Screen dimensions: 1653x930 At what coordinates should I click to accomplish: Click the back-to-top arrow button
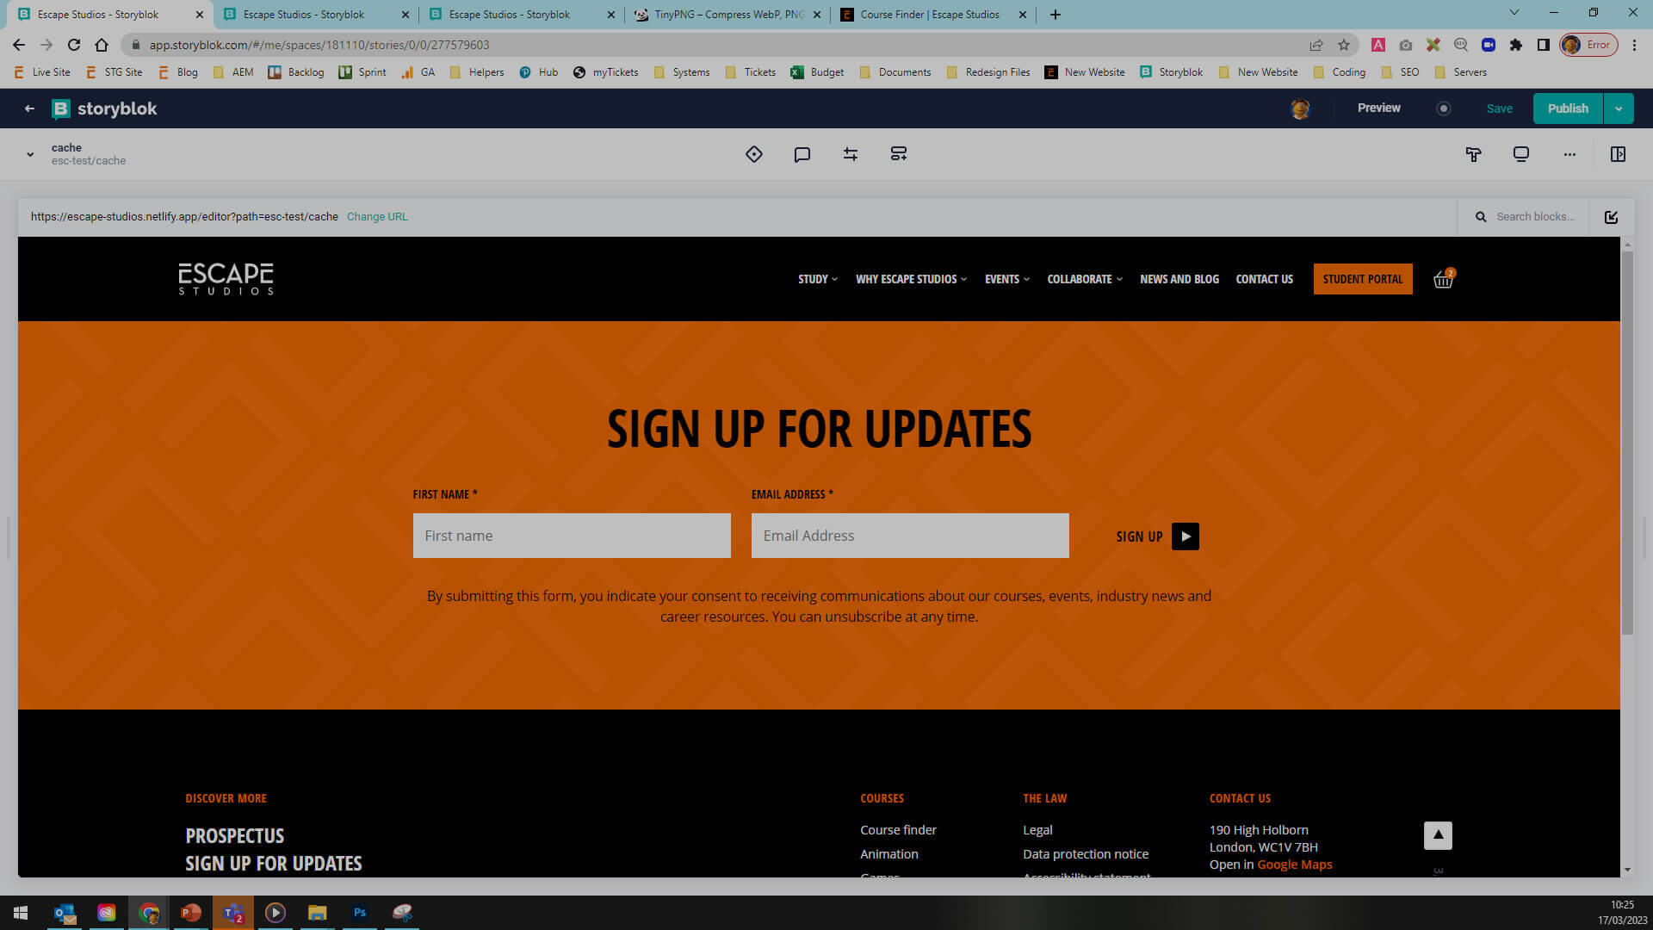tap(1438, 835)
